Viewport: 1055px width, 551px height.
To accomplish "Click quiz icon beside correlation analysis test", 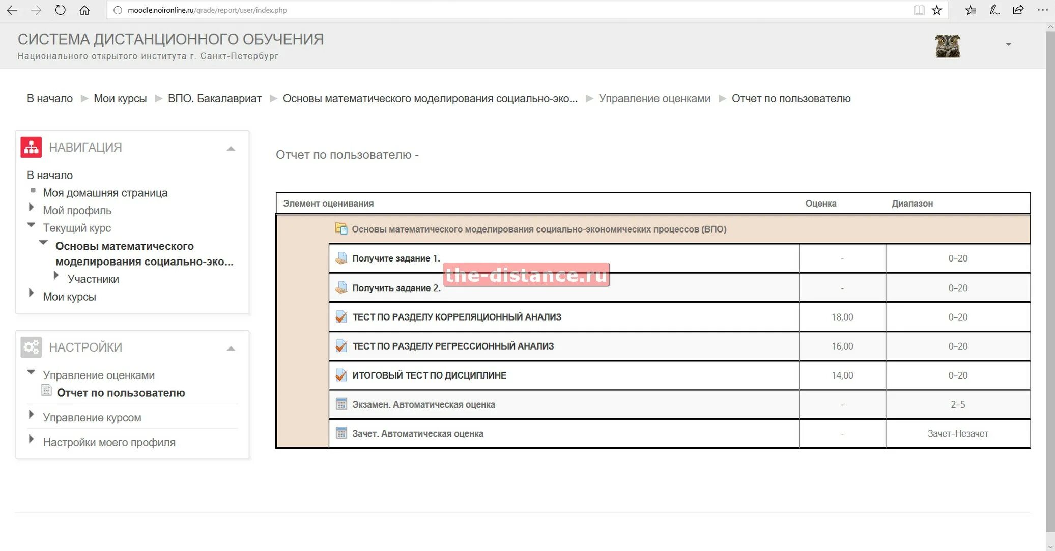I will pyautogui.click(x=341, y=317).
